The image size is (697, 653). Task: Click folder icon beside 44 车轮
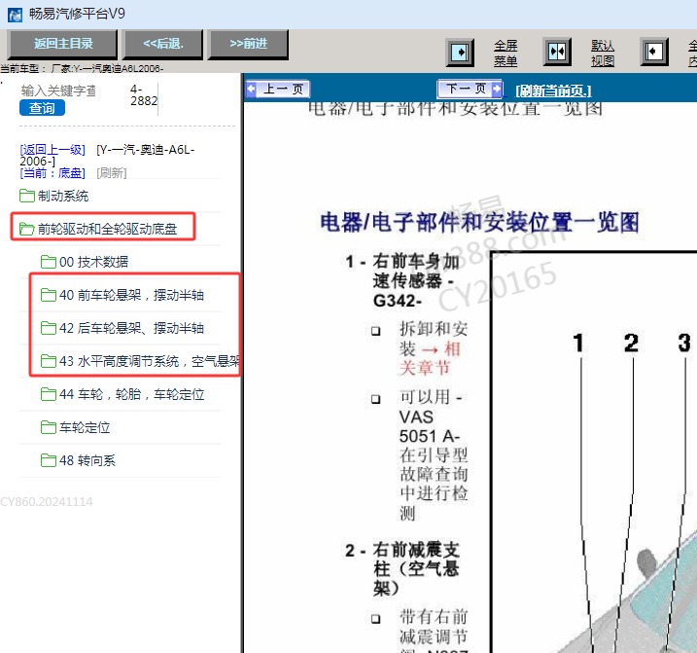click(48, 394)
